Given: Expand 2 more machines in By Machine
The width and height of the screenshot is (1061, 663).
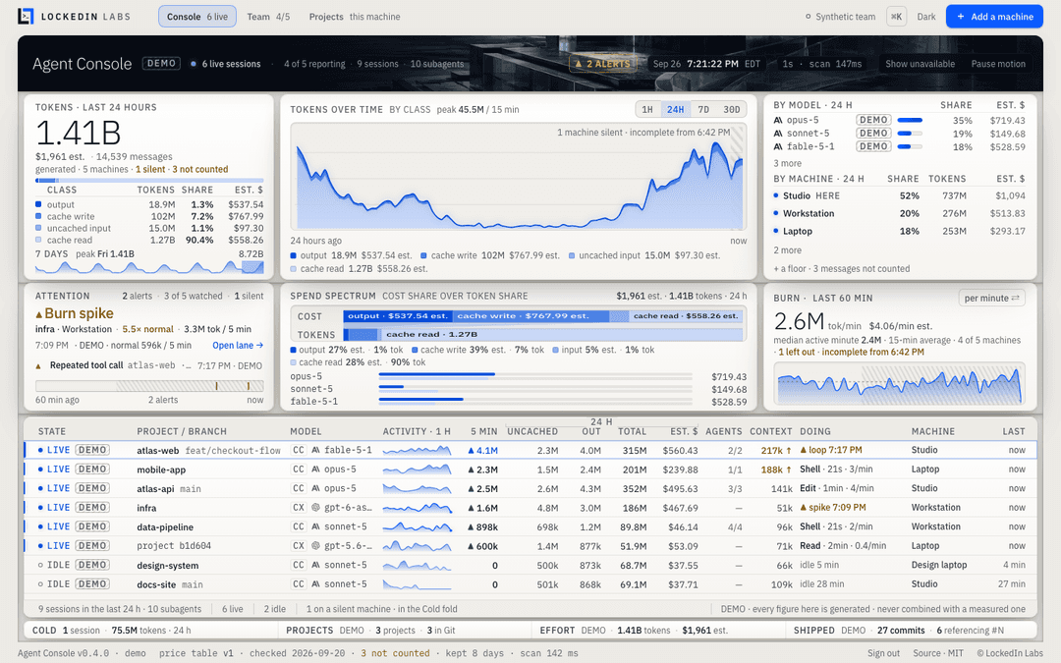Looking at the screenshot, I should pyautogui.click(x=788, y=250).
